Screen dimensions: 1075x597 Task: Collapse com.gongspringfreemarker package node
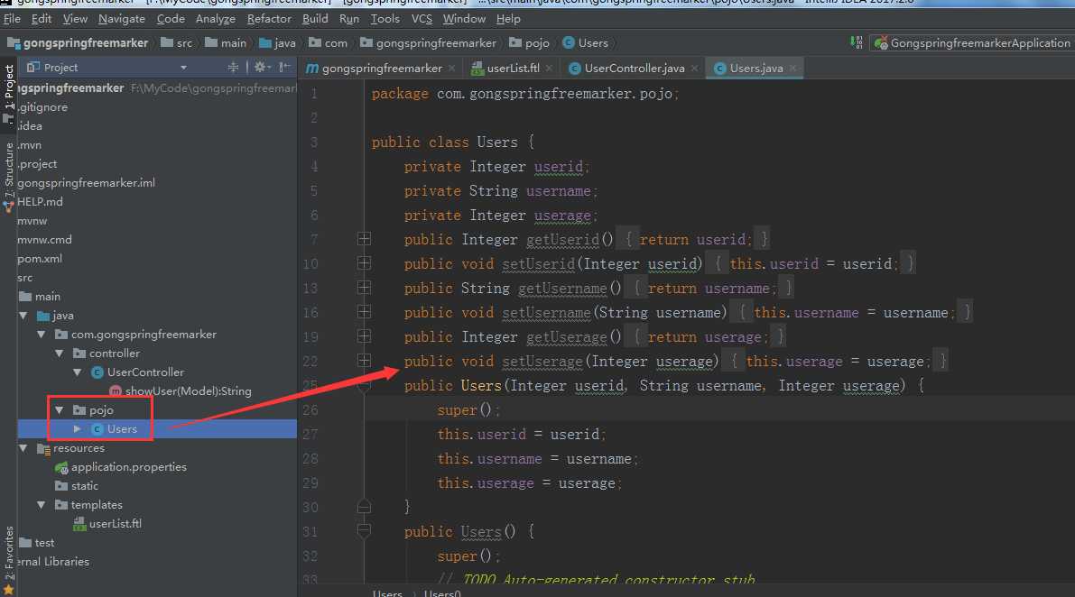tap(42, 335)
